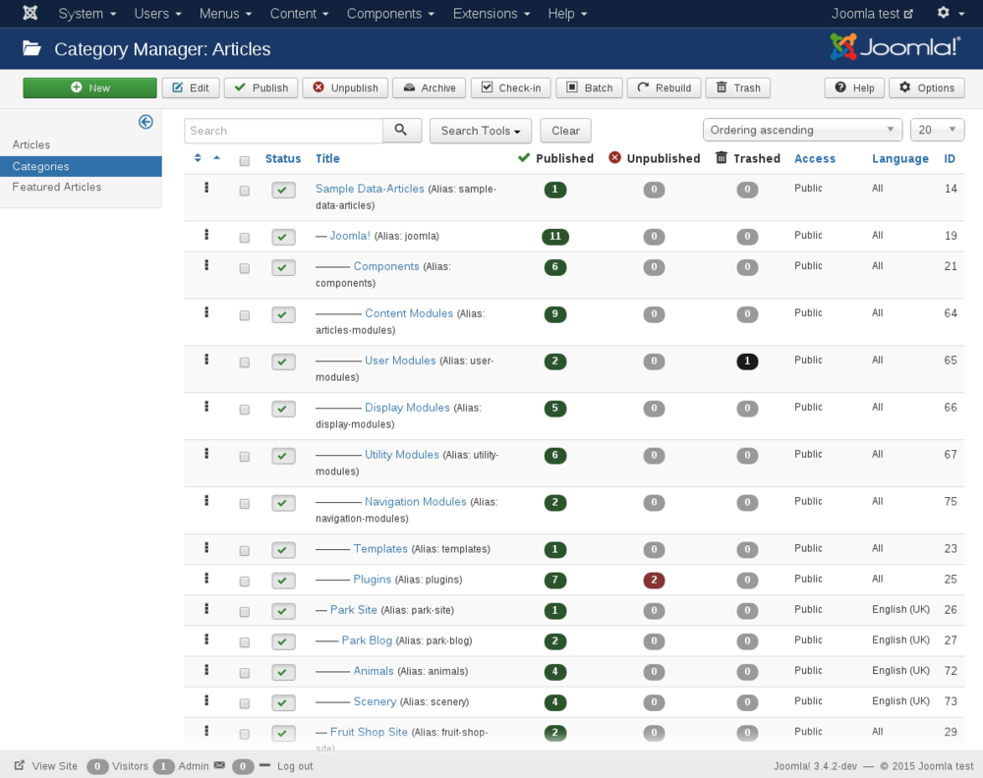The height and width of the screenshot is (778, 983).
Task: Tick the checkbox for Park Blog row
Action: tap(245, 642)
